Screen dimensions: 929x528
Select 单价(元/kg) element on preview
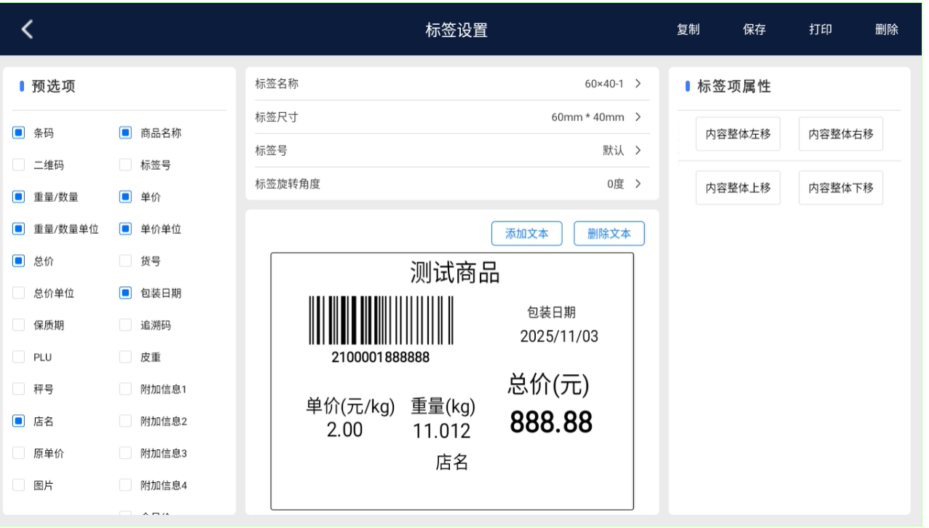350,407
